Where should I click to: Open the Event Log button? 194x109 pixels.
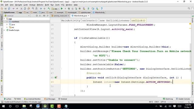coord(168,99)
